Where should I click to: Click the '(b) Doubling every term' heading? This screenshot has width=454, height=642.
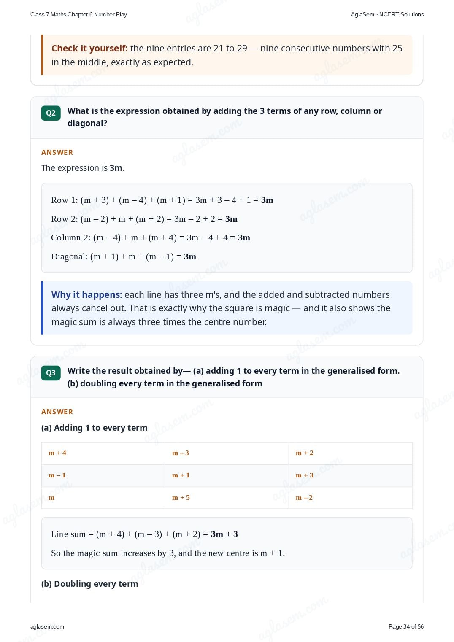pos(90,584)
